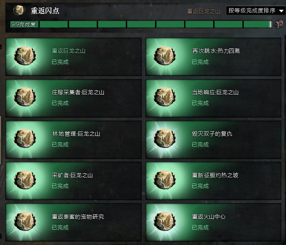Click the 重返巨龙之山 achievement icon

click(25, 56)
